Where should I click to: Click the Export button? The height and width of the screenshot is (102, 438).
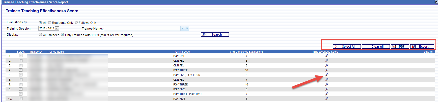(x=422, y=47)
